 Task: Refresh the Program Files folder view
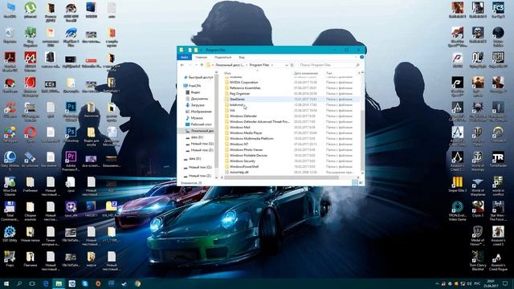(x=292, y=65)
